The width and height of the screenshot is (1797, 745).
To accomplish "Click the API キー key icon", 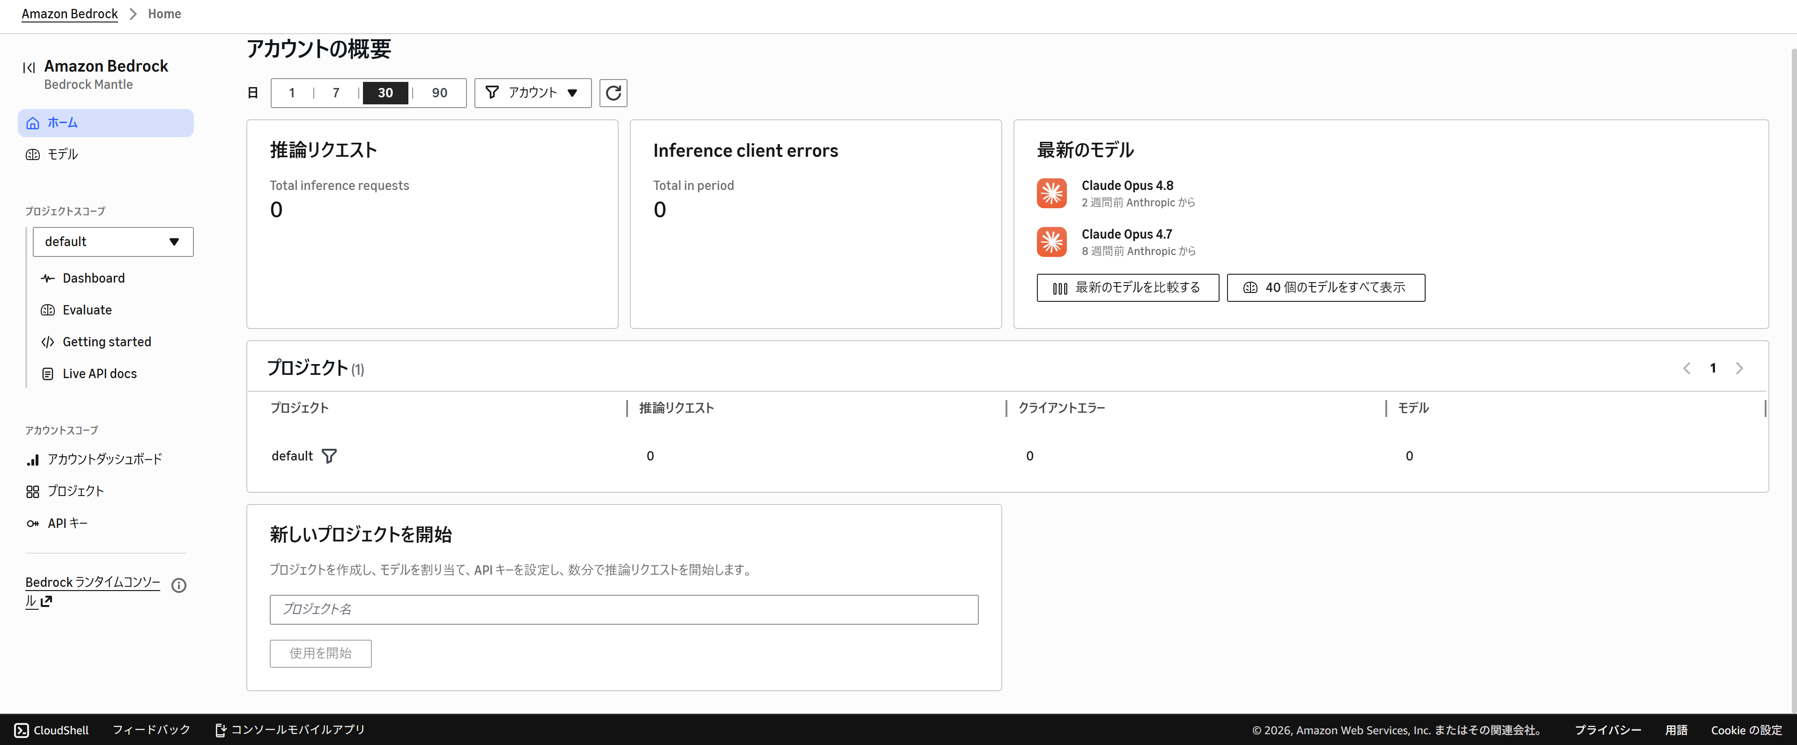I will click(33, 523).
